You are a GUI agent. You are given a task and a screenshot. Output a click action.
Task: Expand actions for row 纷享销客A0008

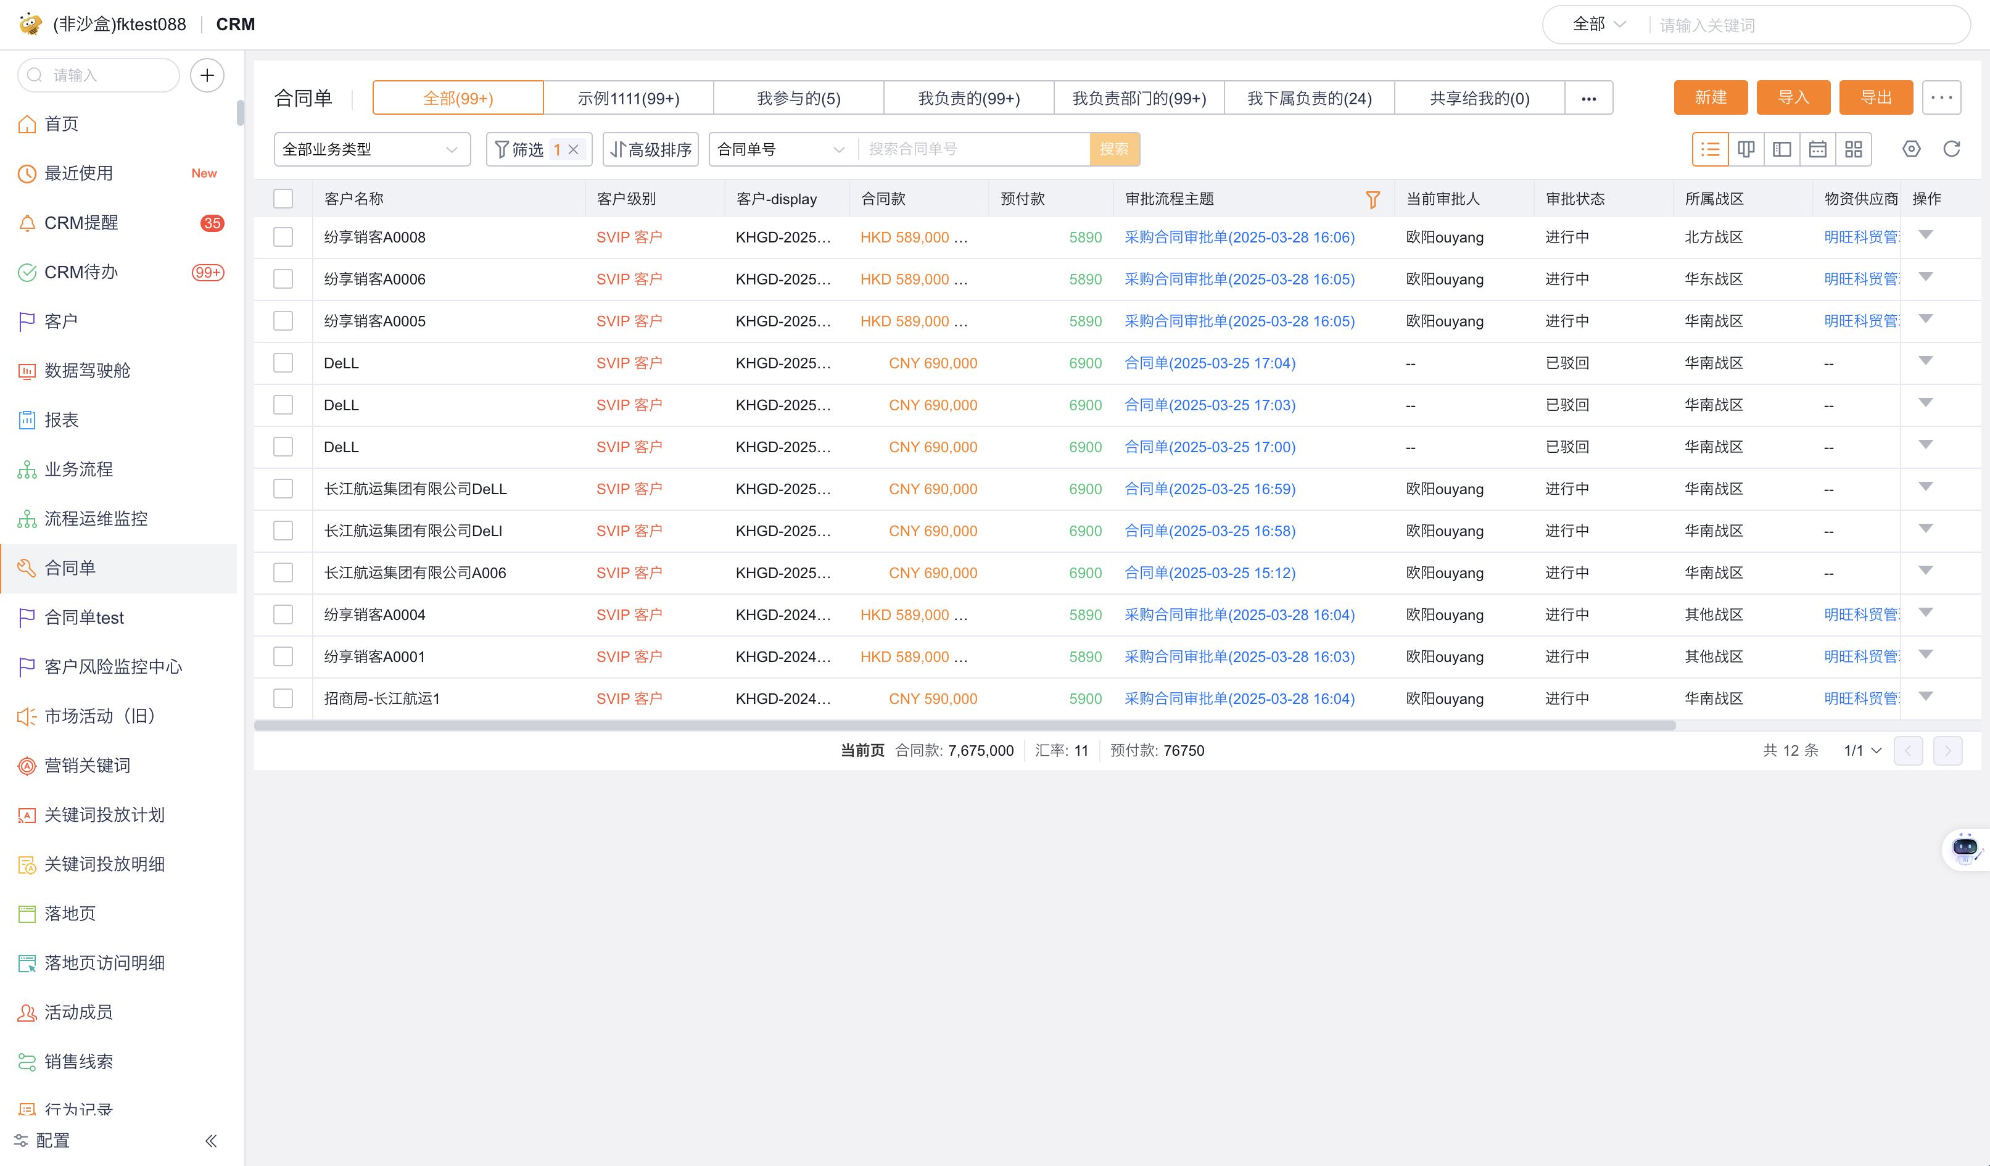coord(1925,234)
